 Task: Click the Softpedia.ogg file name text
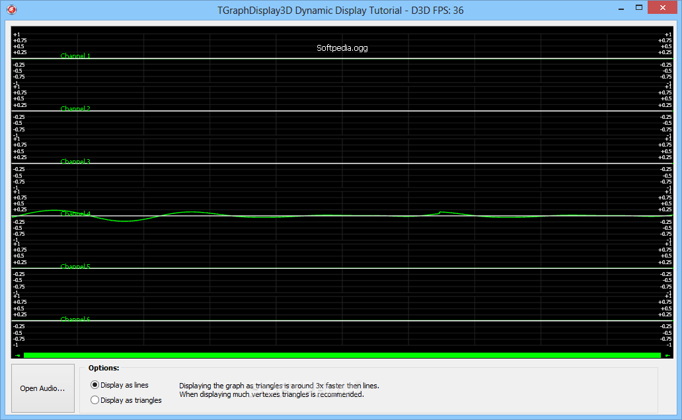click(342, 48)
